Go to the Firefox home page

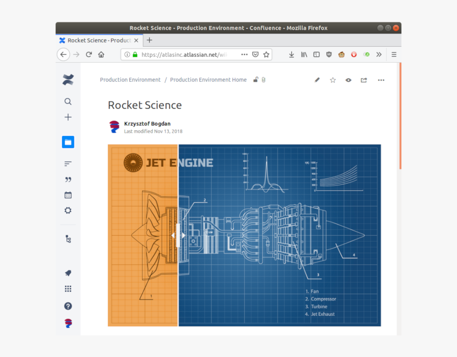[x=101, y=55]
